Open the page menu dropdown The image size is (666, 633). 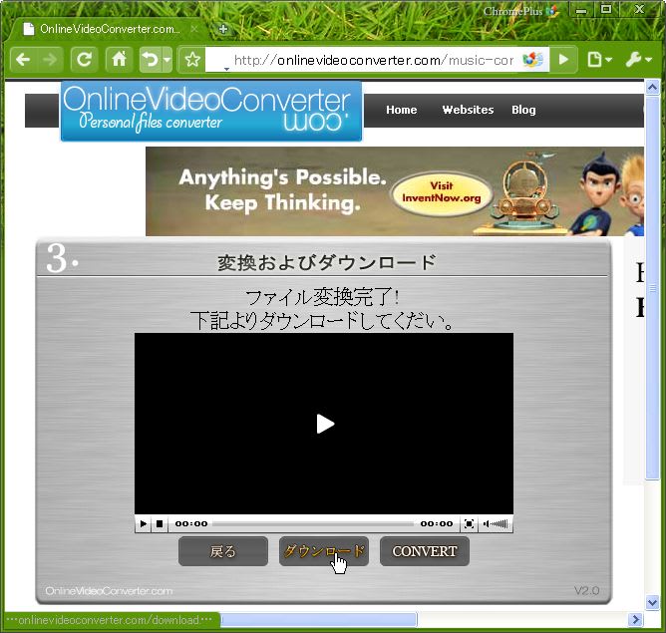point(599,60)
